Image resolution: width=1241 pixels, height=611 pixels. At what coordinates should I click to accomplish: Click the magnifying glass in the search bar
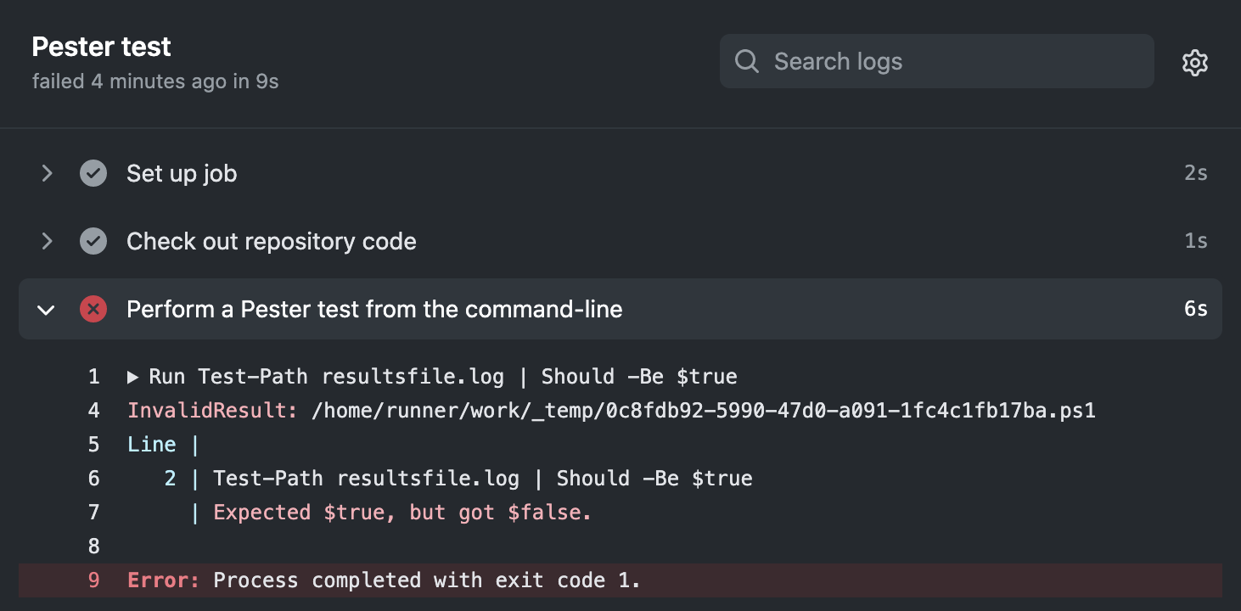tap(746, 61)
